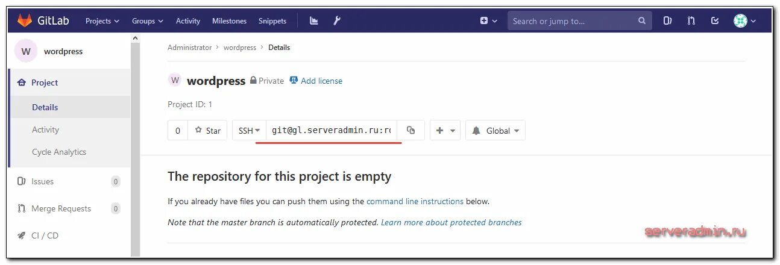780x265 pixels.
Task: Open the Projects dropdown menu
Action: 102,20
